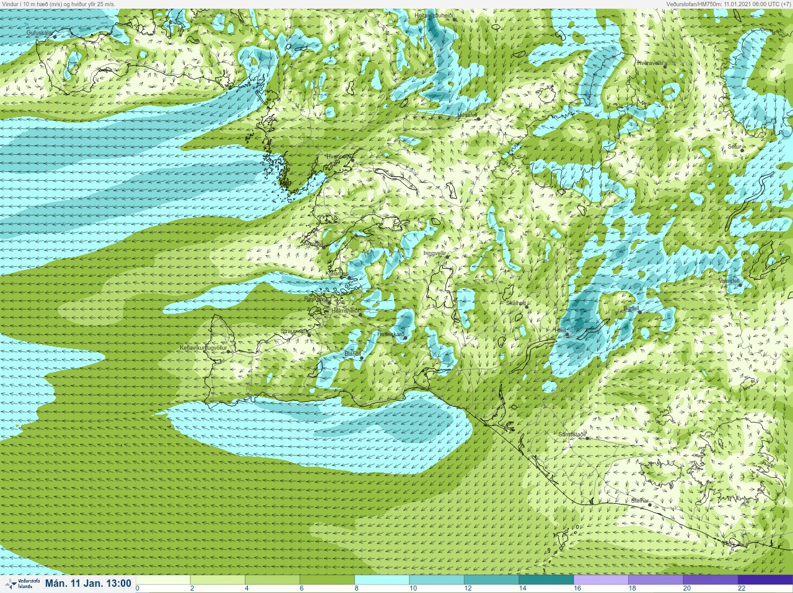Viewport: 793px width, 593px height.
Task: Click the legend value label 22
Action: (x=742, y=589)
